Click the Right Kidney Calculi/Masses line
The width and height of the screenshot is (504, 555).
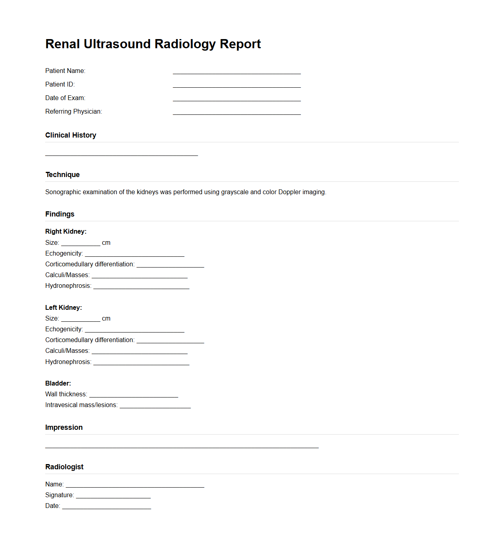click(140, 276)
